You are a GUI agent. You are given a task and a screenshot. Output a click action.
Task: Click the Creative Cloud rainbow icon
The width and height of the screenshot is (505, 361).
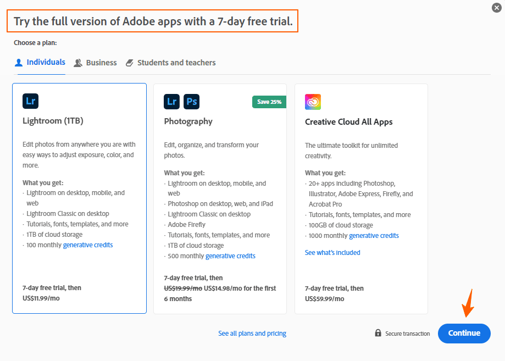(313, 102)
